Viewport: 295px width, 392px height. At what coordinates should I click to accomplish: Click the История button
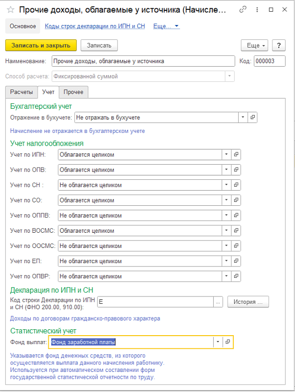coord(248,302)
